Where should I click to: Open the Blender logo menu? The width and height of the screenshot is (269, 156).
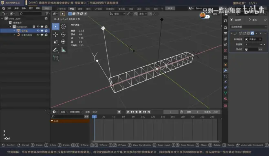[x=3, y=9]
